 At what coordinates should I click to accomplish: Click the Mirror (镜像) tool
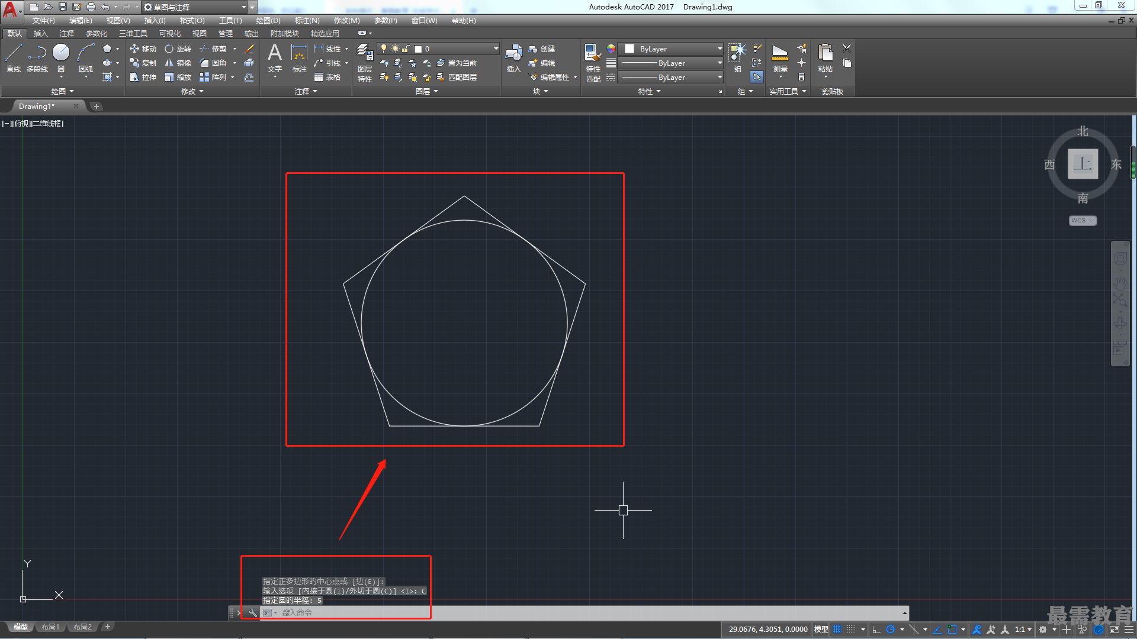pos(178,63)
